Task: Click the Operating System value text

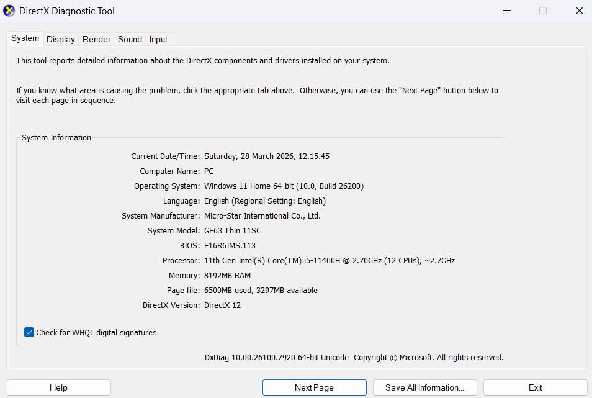Action: tap(284, 186)
